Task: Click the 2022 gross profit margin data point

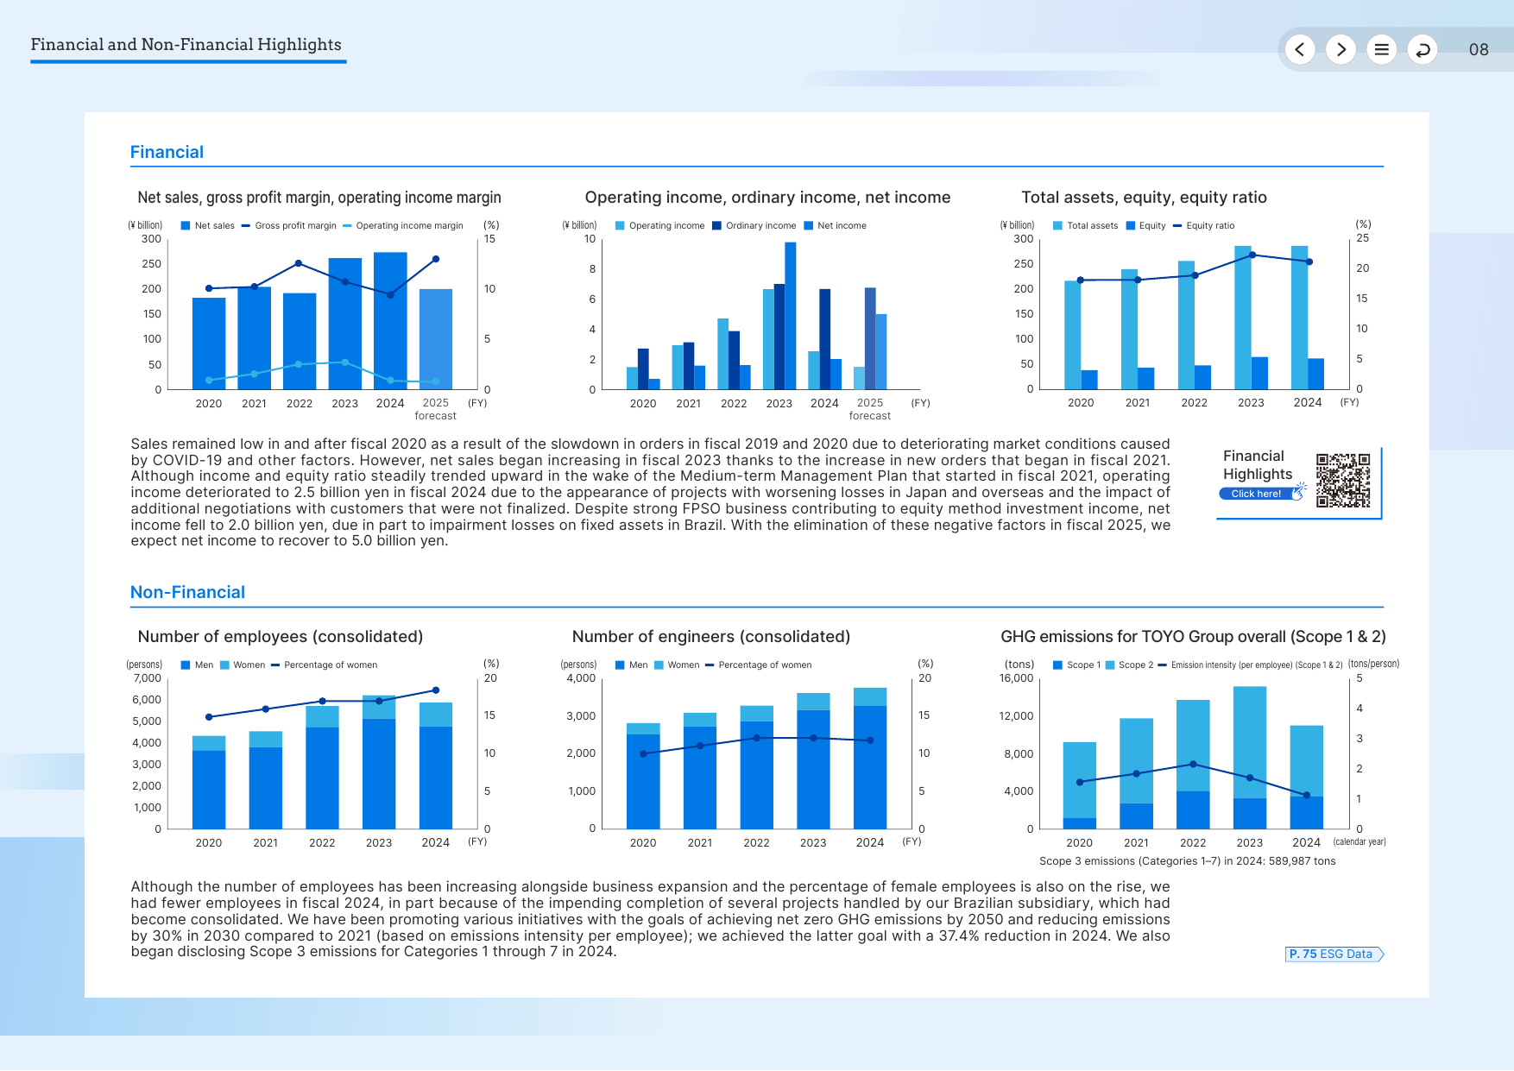Action: 299,263
